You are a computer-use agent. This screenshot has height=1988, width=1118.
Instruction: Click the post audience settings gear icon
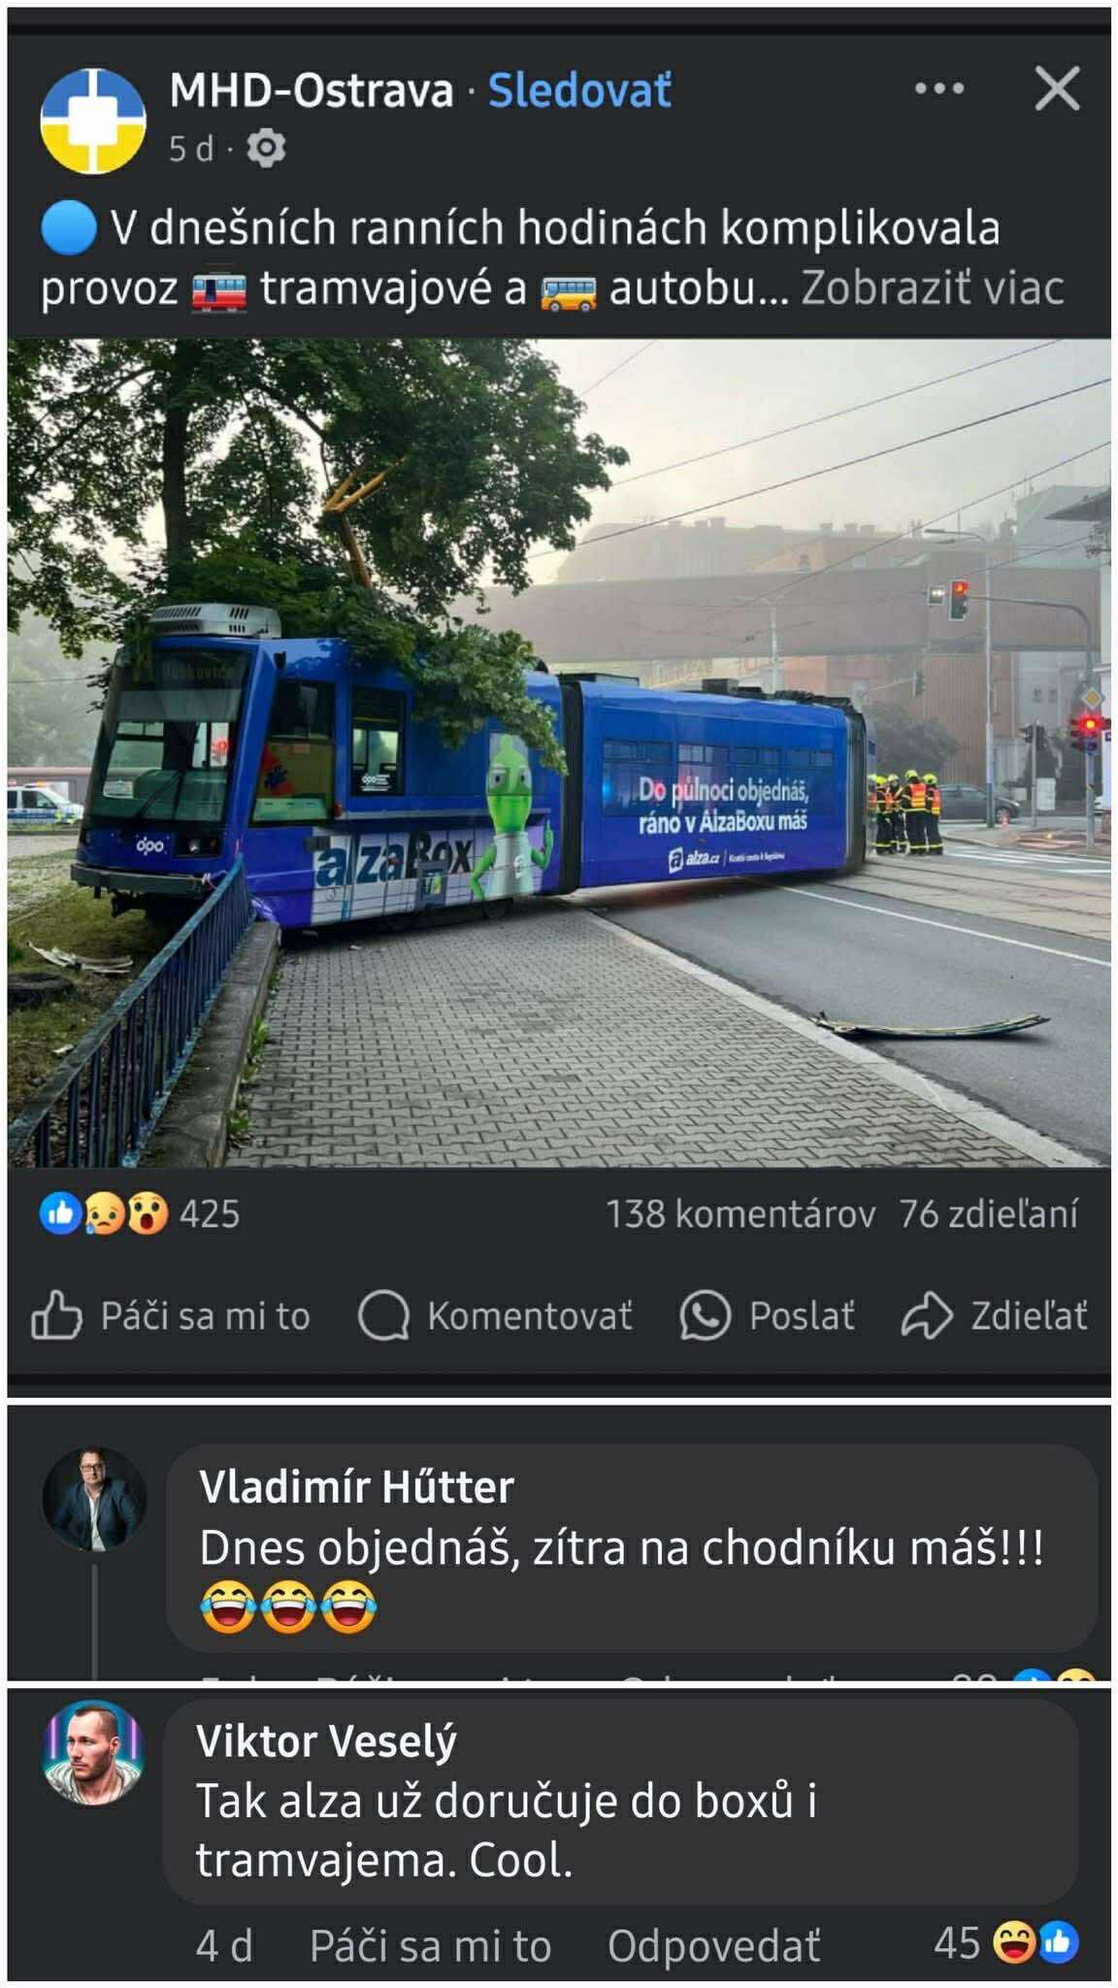pos(265,149)
